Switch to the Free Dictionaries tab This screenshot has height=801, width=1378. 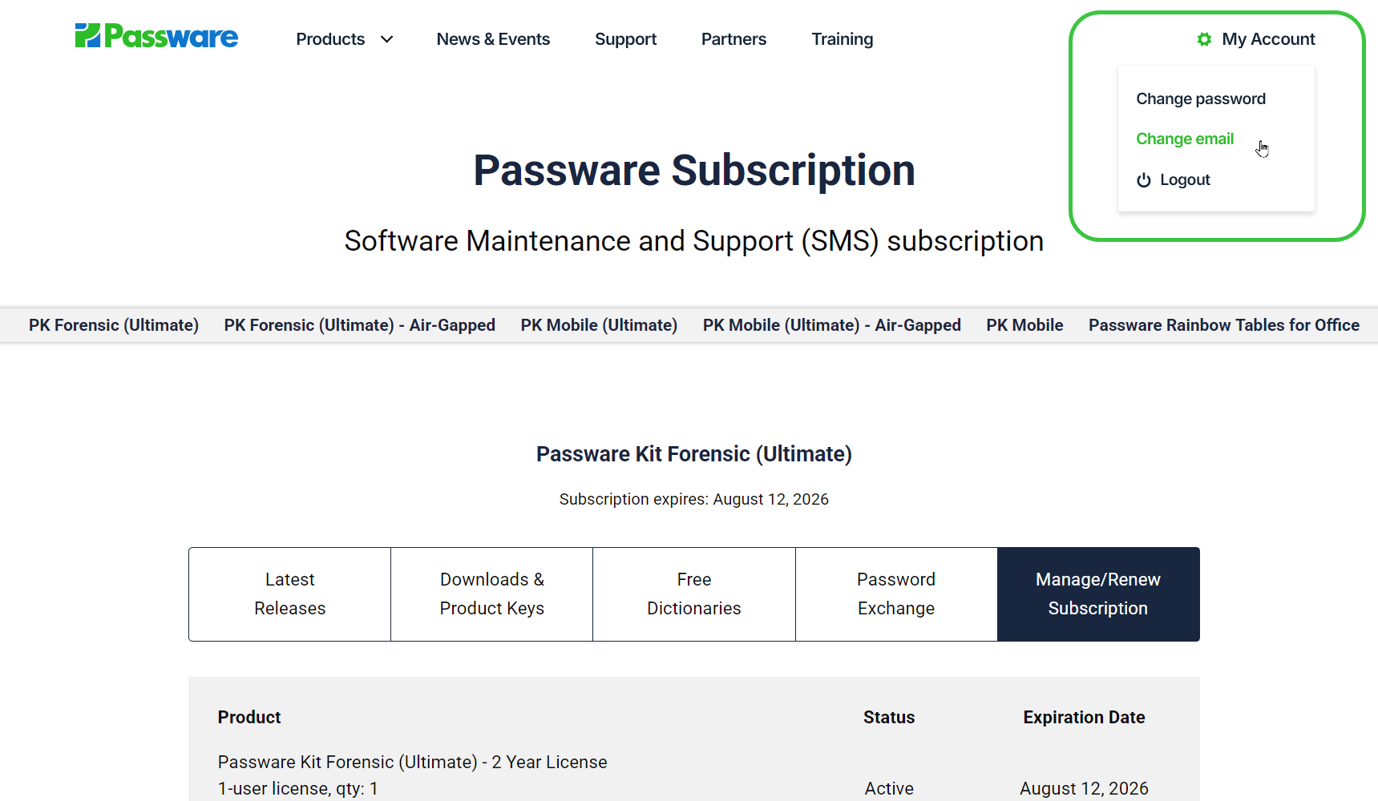point(694,594)
